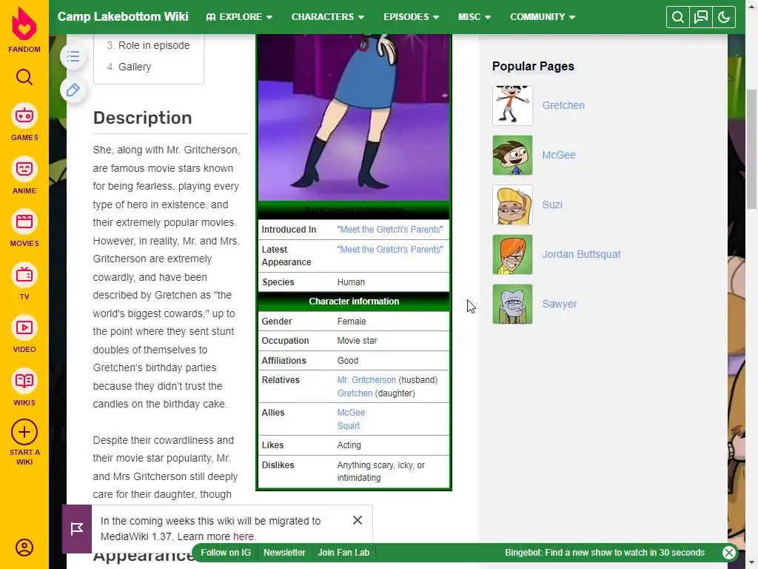Open Bingebot find a new show link
This screenshot has height=569, width=758.
click(x=605, y=553)
